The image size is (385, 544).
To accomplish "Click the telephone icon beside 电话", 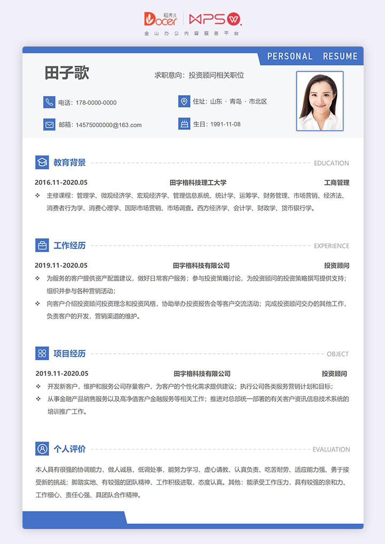I will 49,102.
